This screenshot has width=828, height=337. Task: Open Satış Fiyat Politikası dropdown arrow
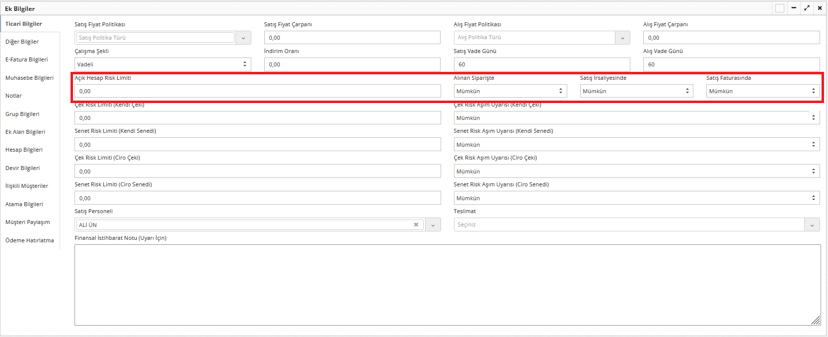243,38
